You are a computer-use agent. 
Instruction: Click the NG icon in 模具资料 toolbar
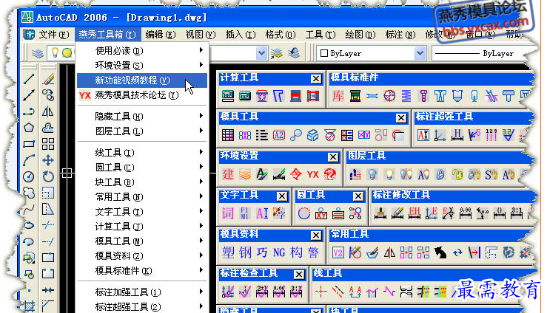point(279,252)
